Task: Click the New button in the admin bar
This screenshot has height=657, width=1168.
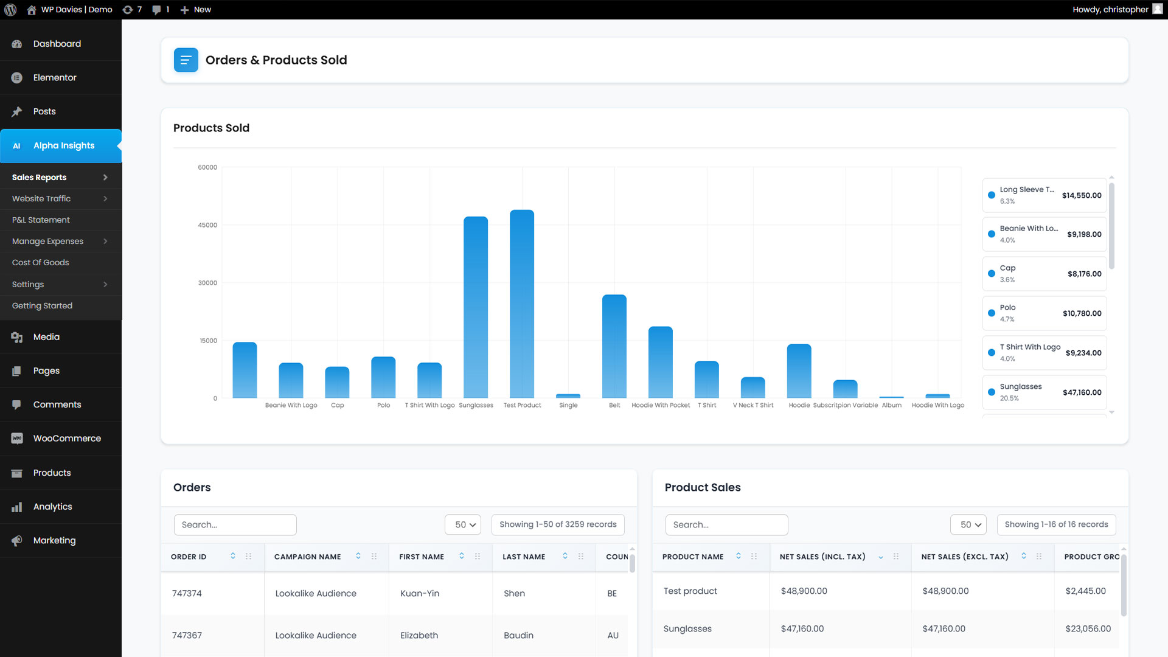Action: [x=196, y=10]
